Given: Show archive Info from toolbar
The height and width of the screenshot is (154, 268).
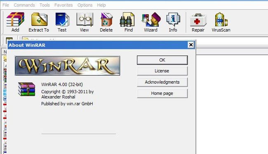Looking at the screenshot, I should coord(173,22).
